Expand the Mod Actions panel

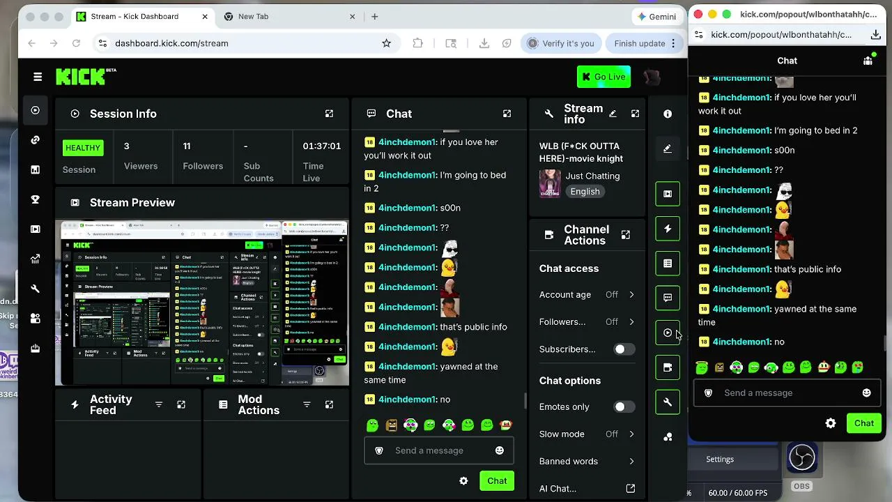pos(329,404)
